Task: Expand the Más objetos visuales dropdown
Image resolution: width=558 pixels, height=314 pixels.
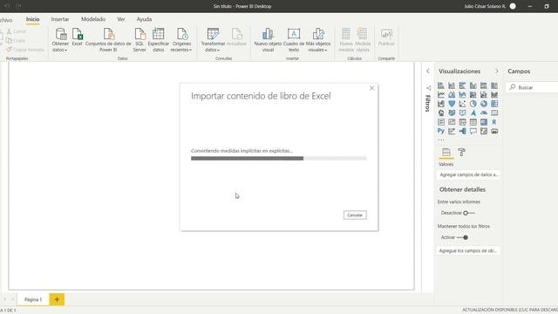Action: click(318, 40)
